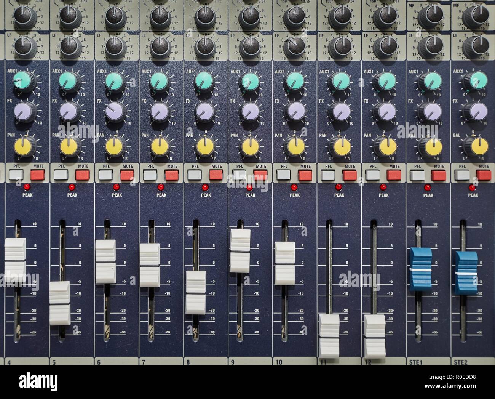
Task: Click the '6' channel number label
Action: click(99, 362)
